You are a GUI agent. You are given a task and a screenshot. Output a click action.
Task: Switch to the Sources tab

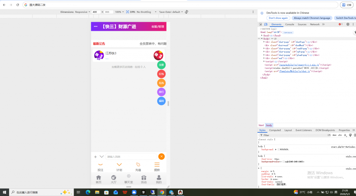pos(302,24)
